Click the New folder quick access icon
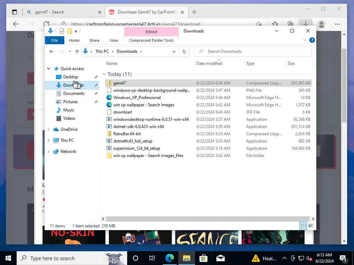 coord(69,31)
